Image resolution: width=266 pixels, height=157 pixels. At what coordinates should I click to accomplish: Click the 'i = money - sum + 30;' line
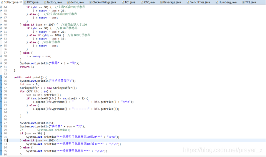coord(49,39)
